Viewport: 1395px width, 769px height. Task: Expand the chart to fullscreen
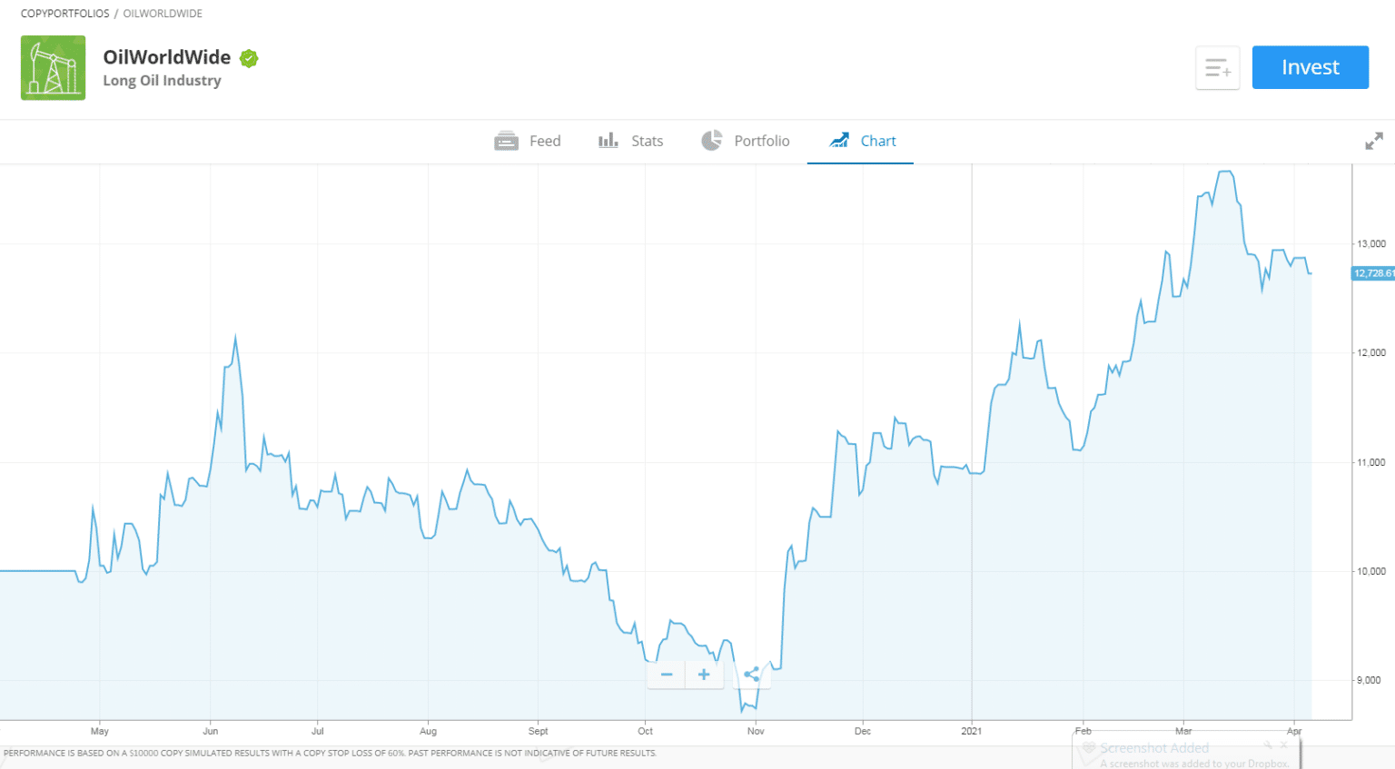click(x=1373, y=141)
